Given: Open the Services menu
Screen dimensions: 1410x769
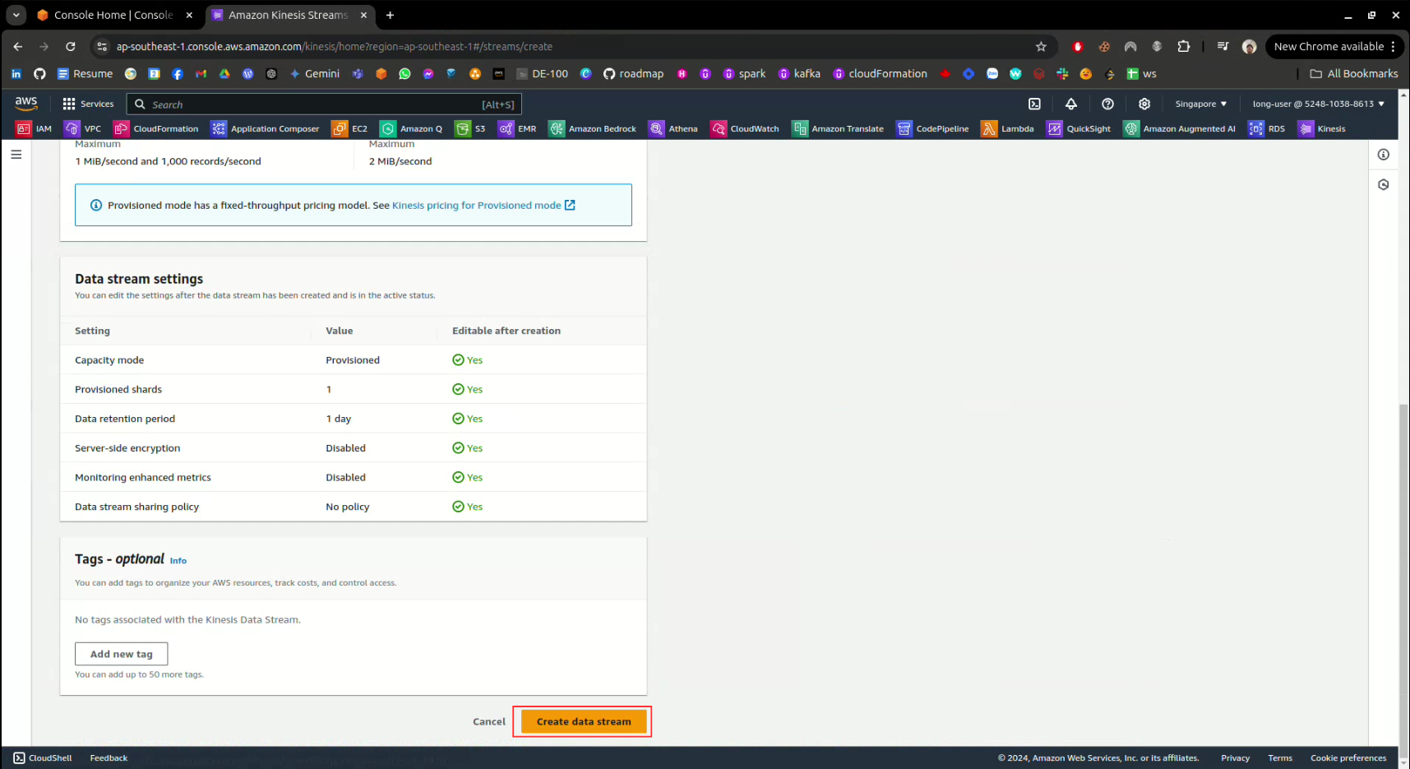Looking at the screenshot, I should pos(88,104).
